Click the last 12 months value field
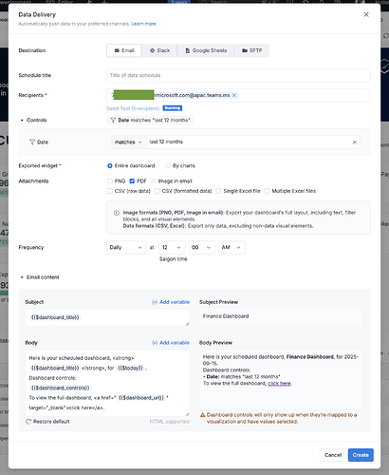This screenshot has width=389, height=475. click(x=249, y=142)
